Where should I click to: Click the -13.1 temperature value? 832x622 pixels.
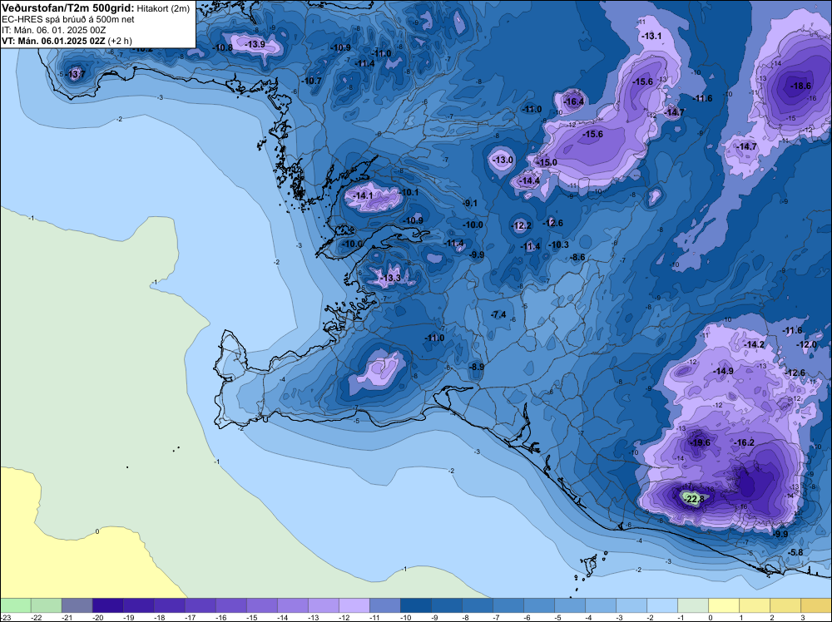click(x=651, y=36)
